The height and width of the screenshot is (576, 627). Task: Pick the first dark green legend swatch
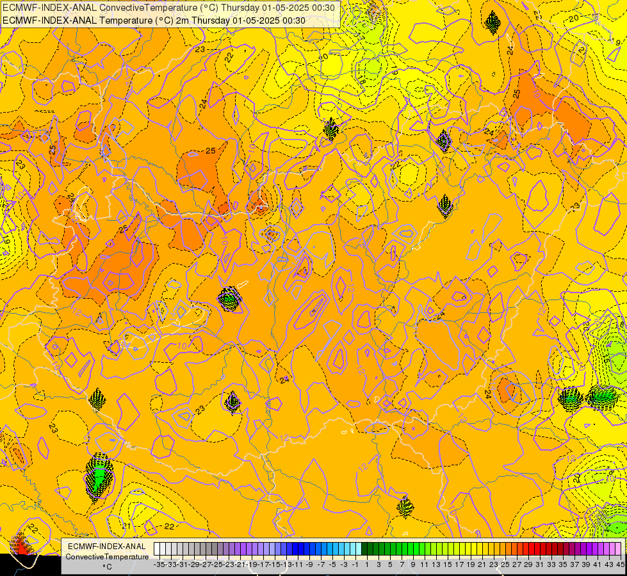point(364,549)
